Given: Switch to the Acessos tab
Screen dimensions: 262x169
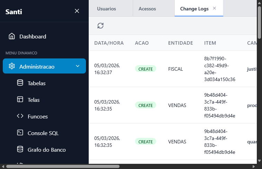Looking at the screenshot, I should click(147, 9).
